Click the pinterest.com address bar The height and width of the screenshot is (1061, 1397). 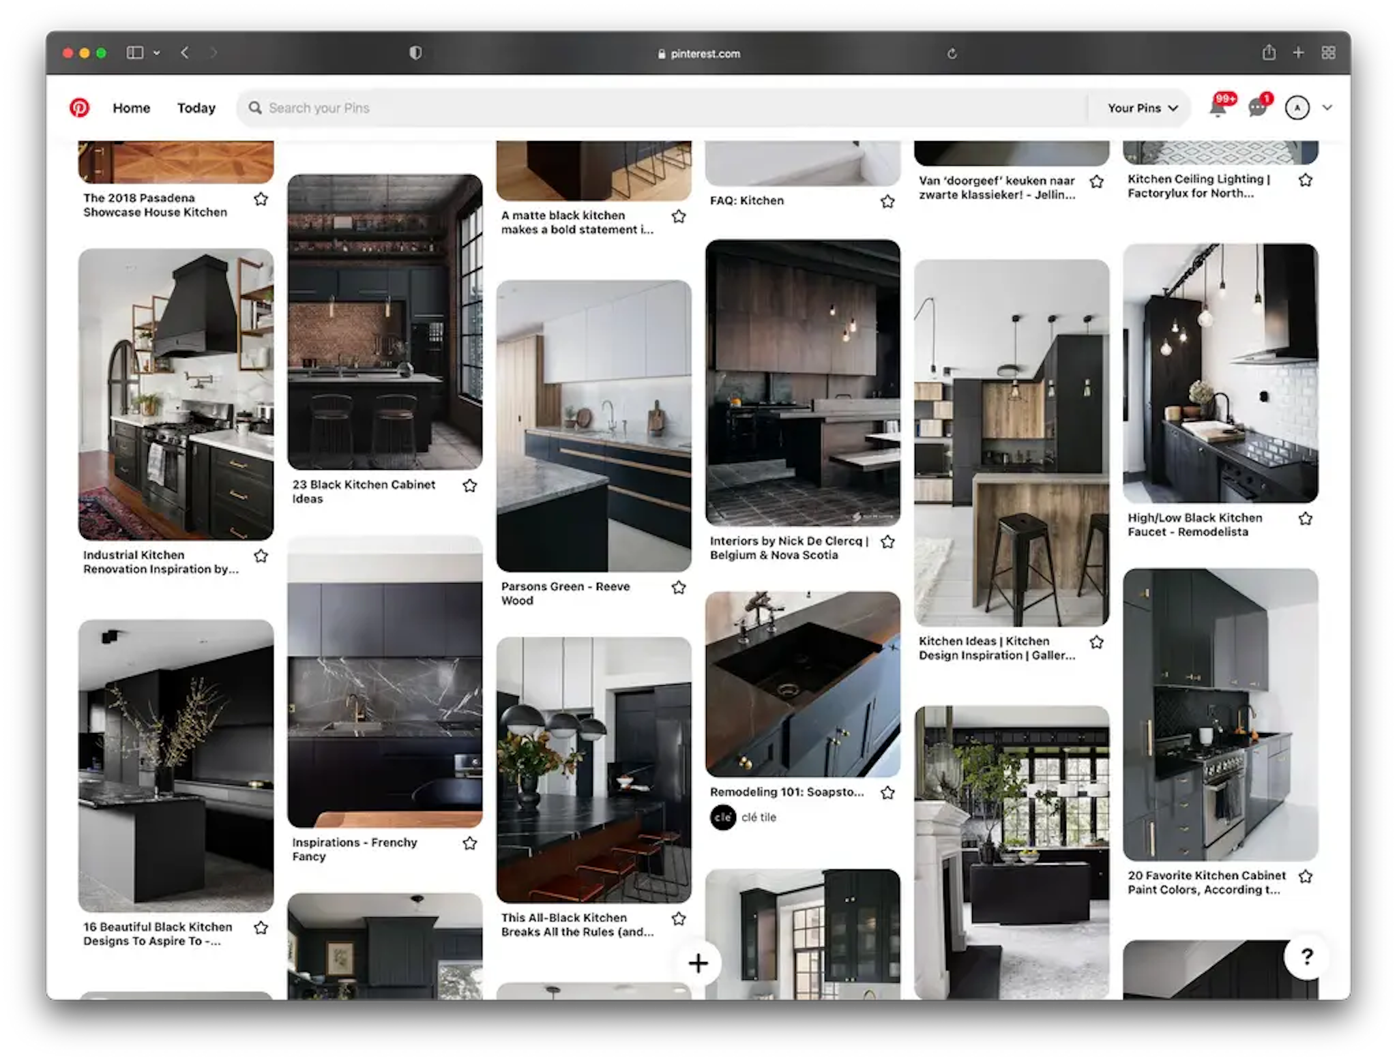pyautogui.click(x=698, y=53)
